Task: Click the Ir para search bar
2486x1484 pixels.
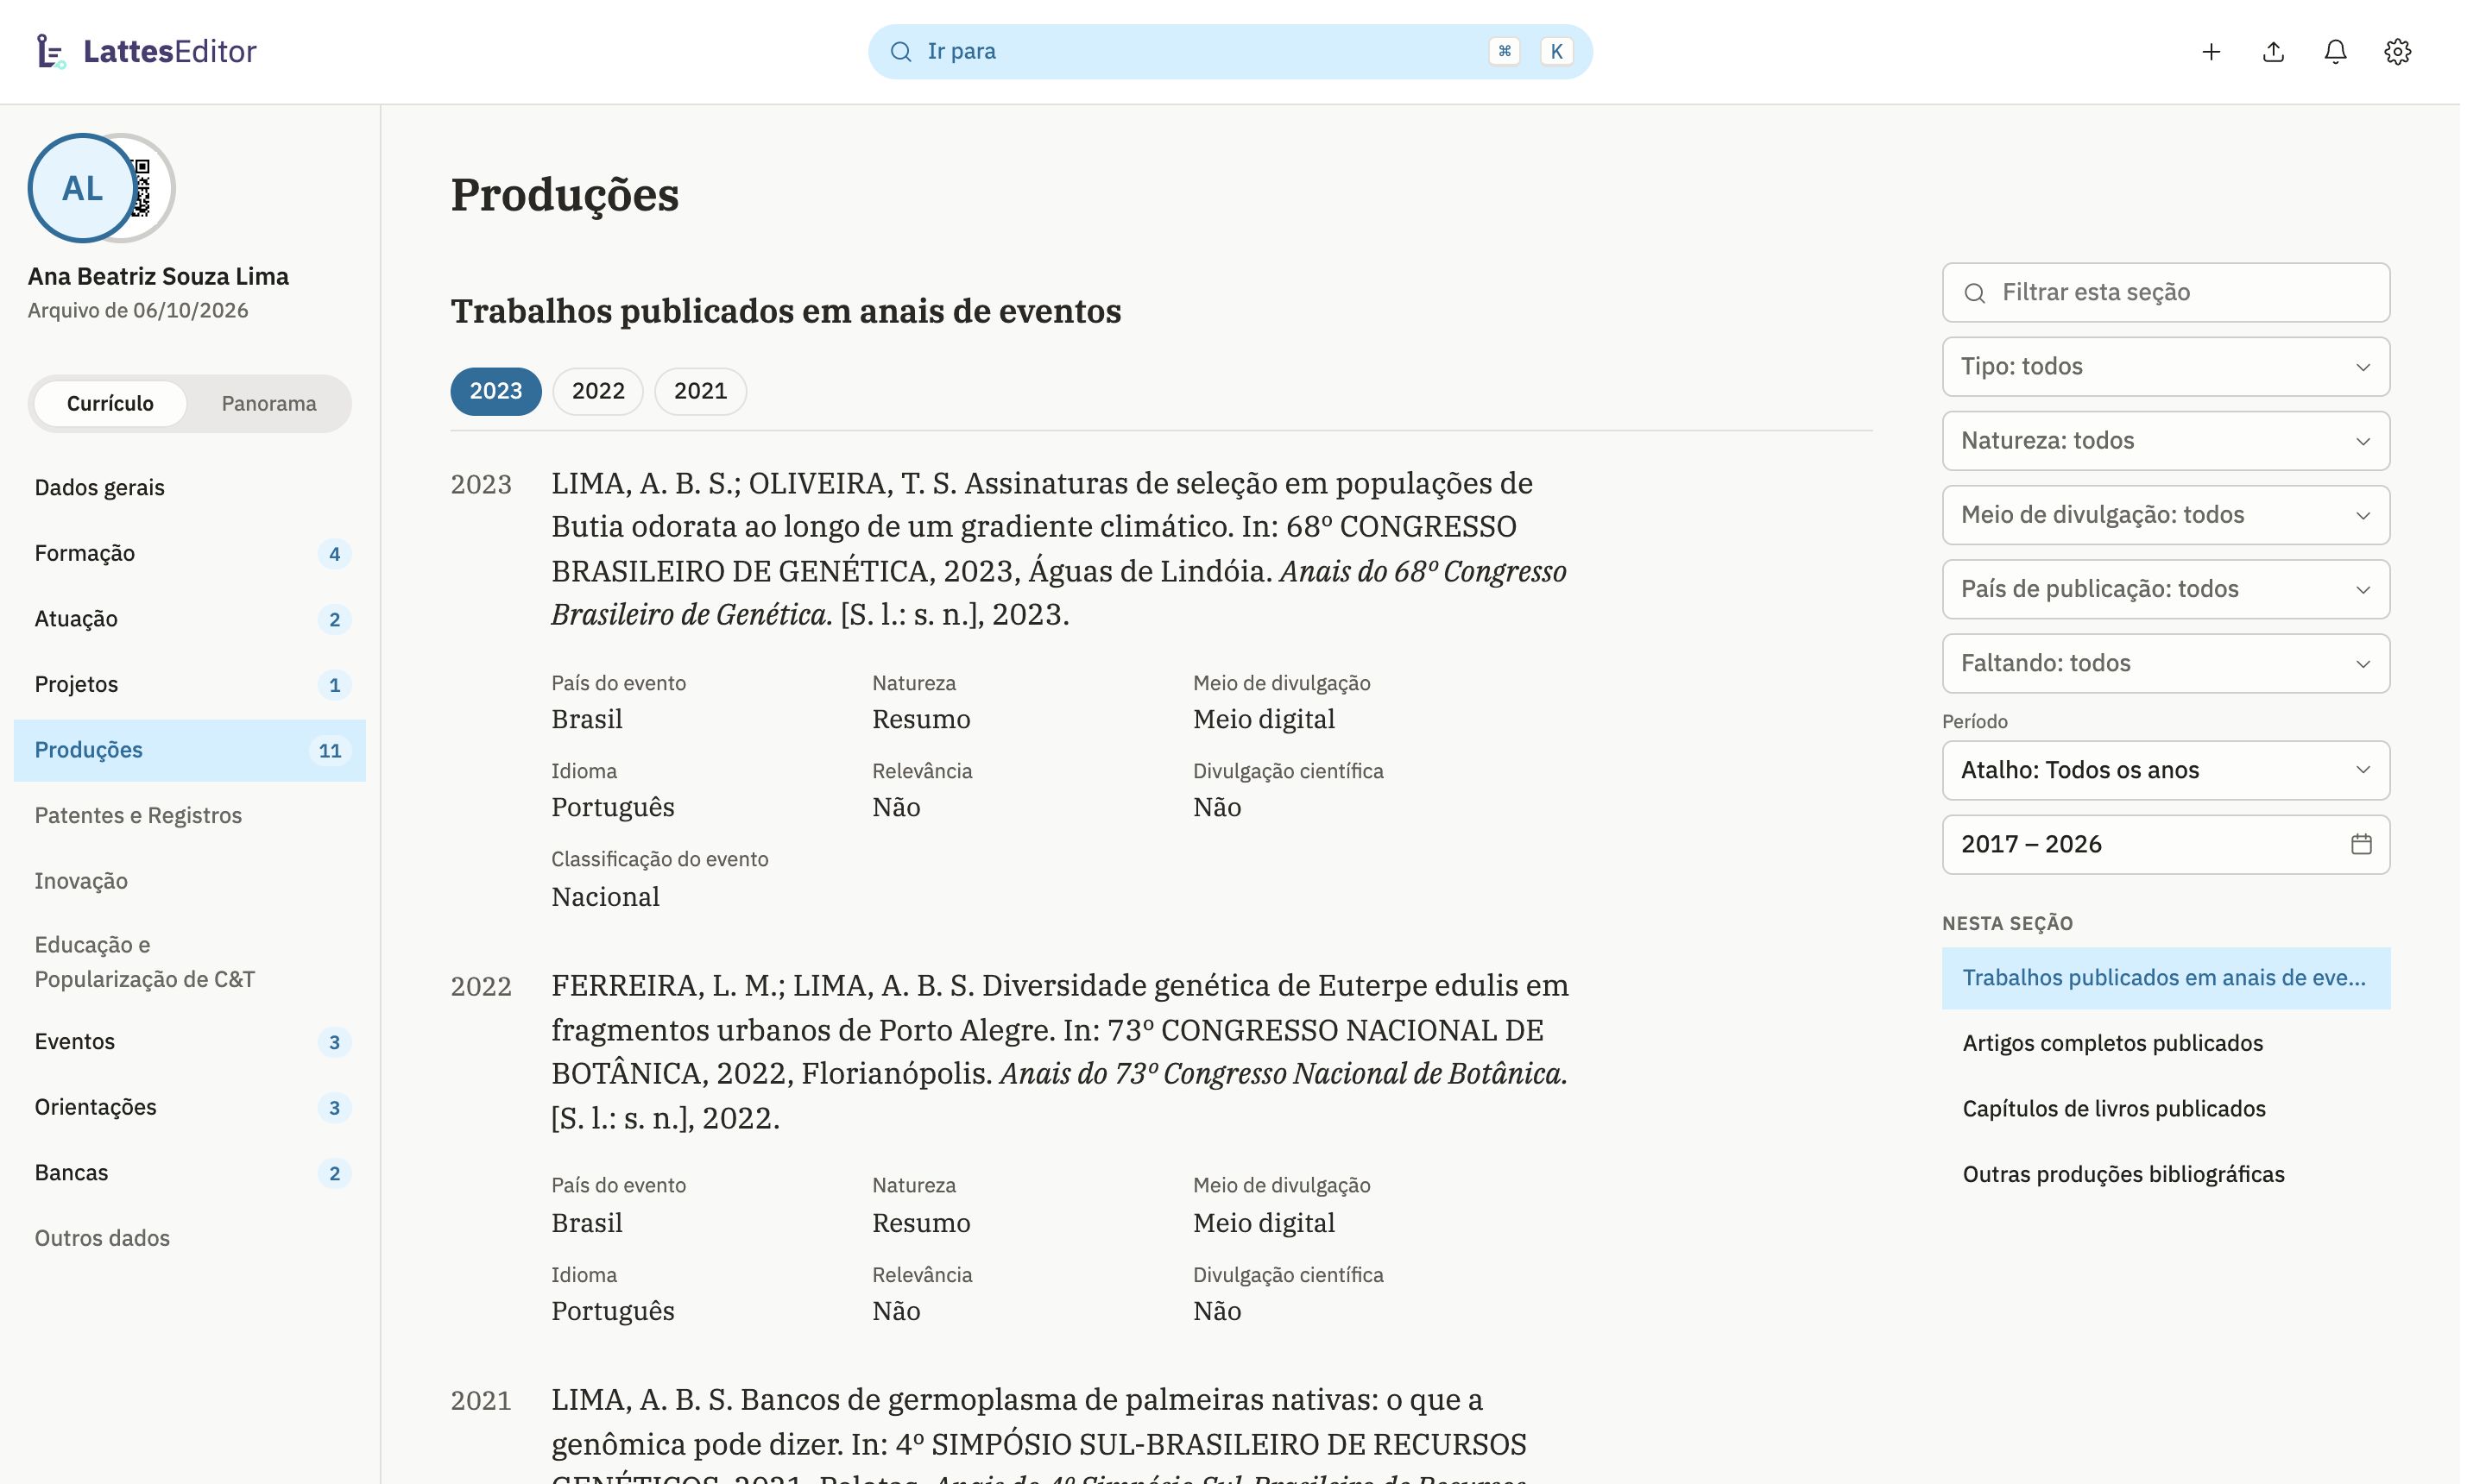Action: (1229, 51)
